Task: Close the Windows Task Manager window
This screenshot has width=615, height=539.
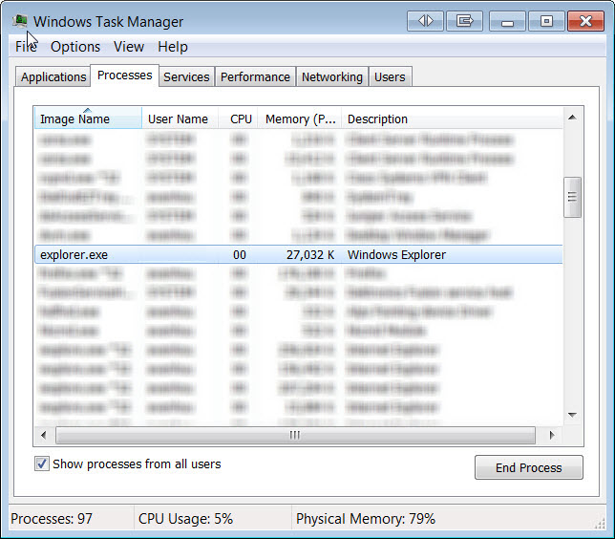Action: point(585,20)
